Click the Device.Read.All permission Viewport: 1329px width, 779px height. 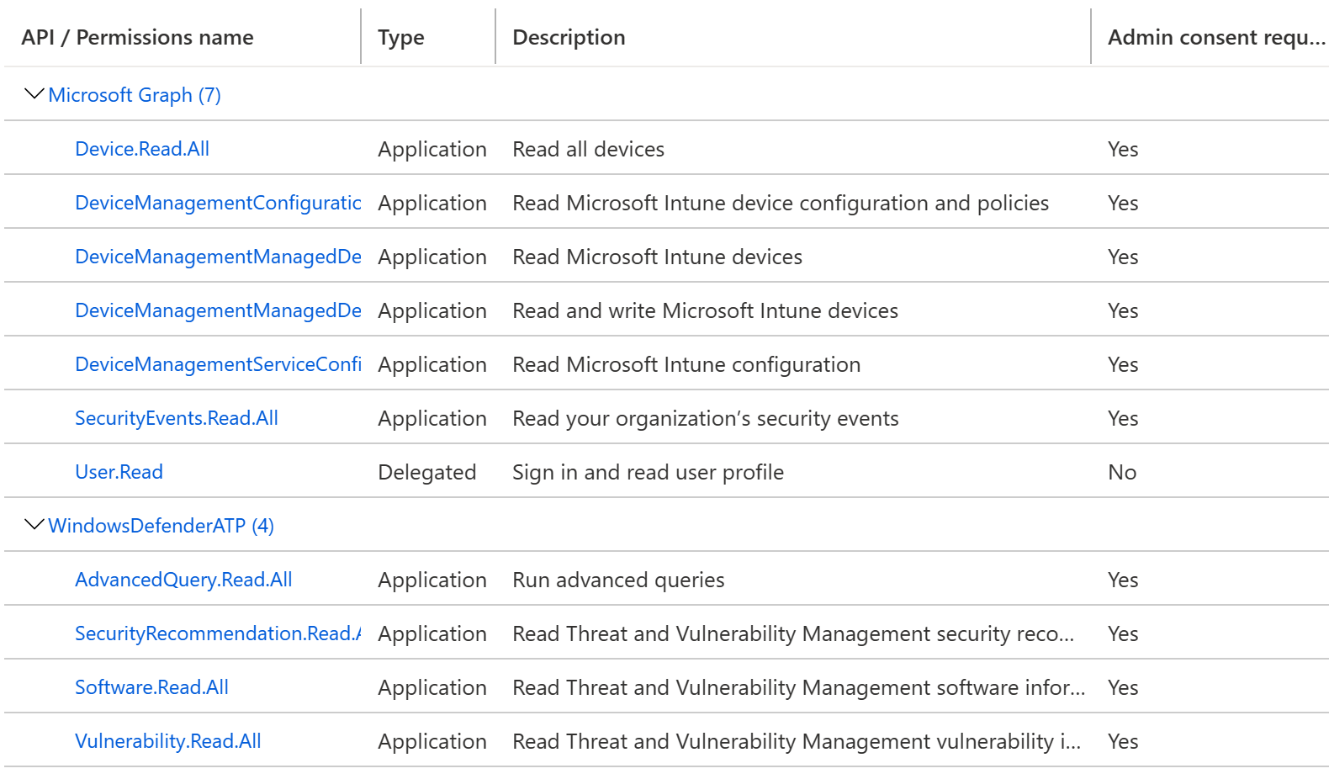point(142,149)
